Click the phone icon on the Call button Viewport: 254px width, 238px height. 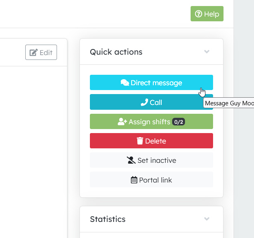tap(144, 103)
